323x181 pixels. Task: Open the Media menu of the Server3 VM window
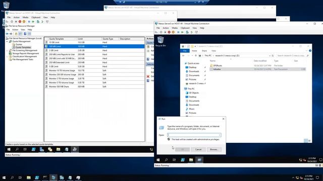[175, 28]
